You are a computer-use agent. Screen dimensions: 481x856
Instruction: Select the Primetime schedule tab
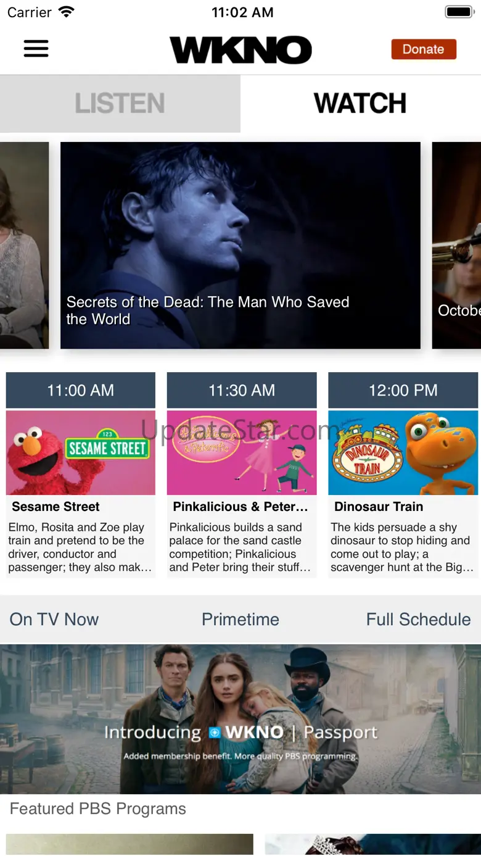[x=240, y=619]
